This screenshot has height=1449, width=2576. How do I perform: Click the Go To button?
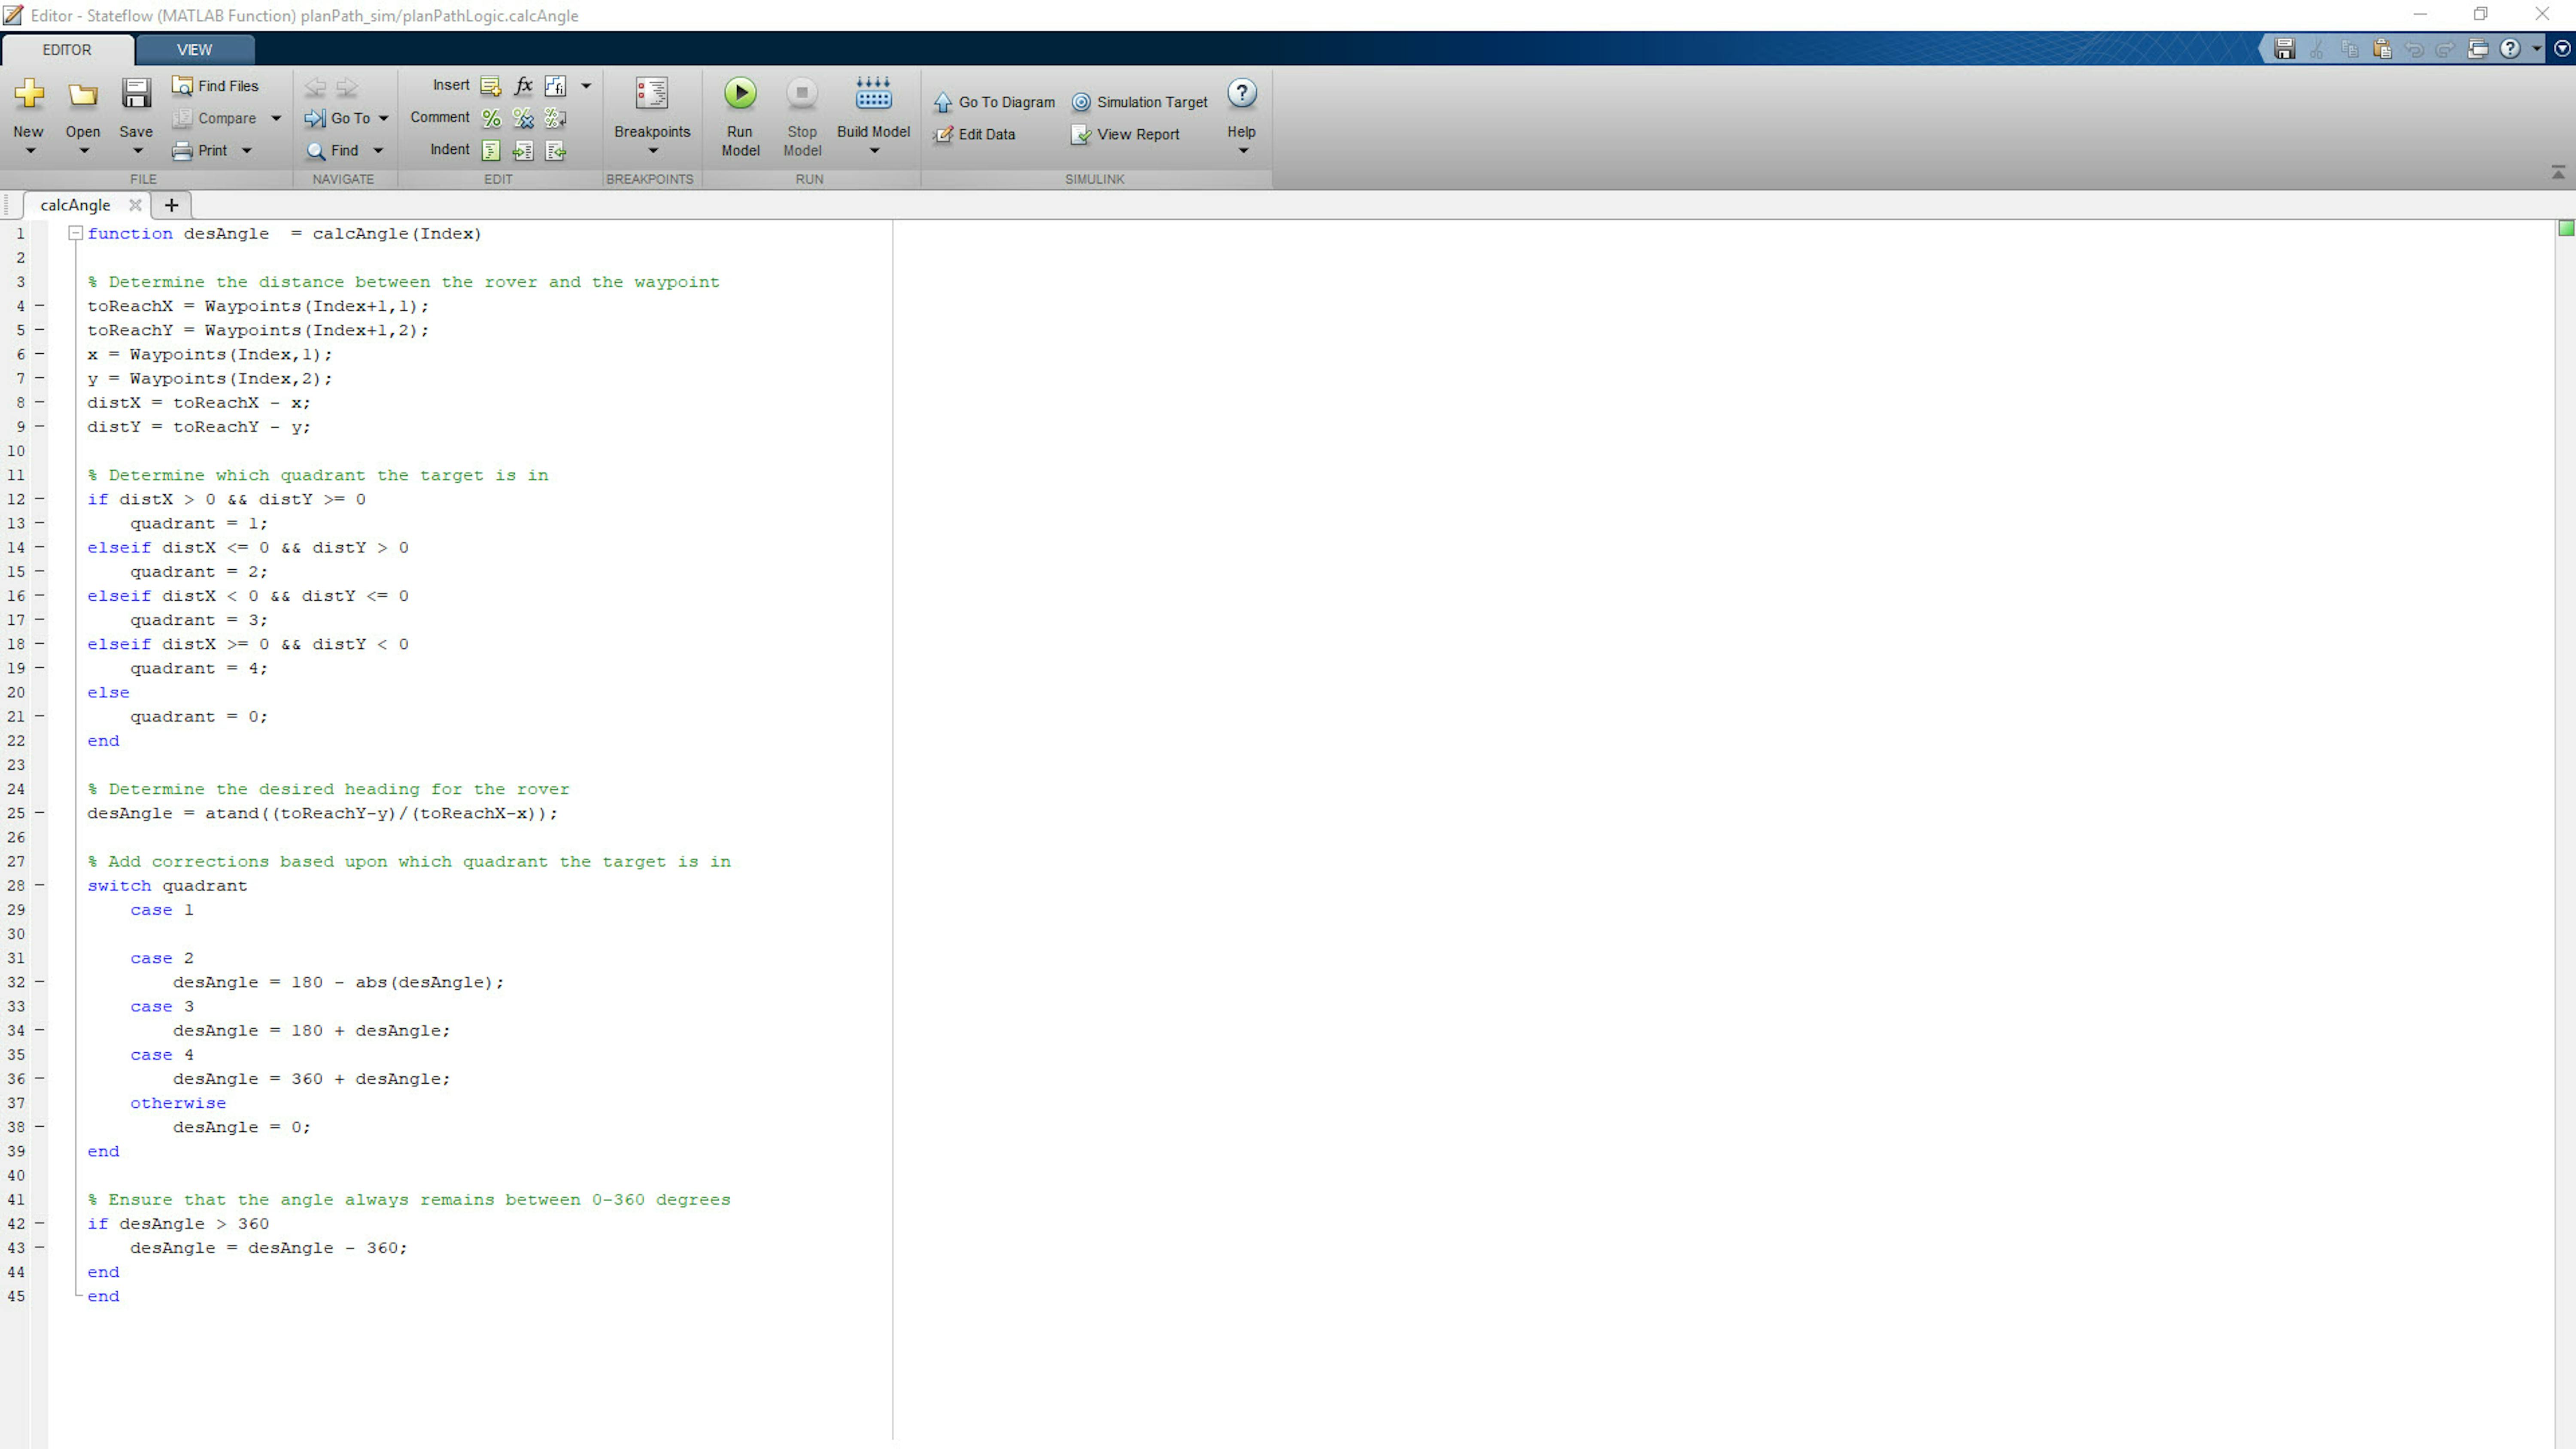click(337, 118)
